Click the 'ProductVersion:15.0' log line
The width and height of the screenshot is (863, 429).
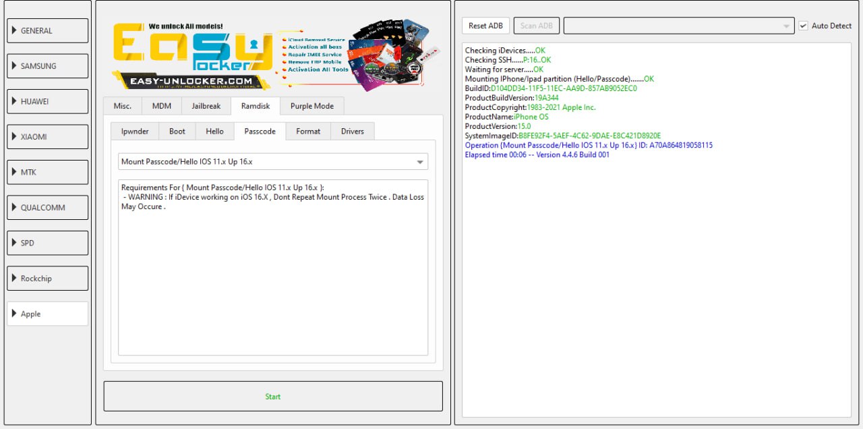(x=498, y=126)
